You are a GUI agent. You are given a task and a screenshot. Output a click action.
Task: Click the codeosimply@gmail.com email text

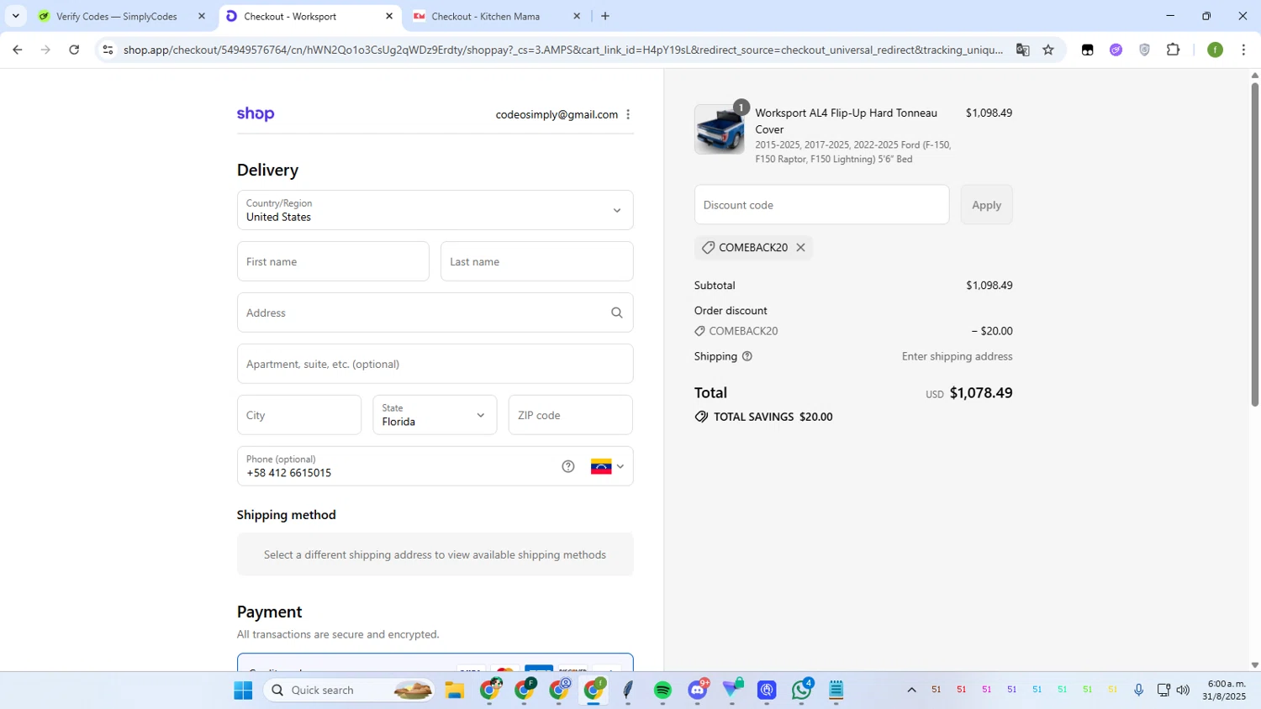tap(557, 114)
